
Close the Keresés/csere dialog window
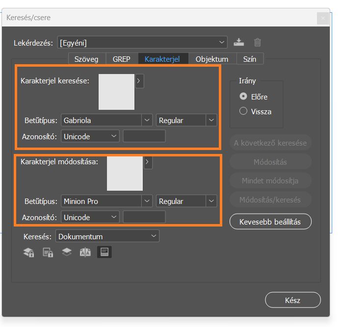[x=323, y=18]
